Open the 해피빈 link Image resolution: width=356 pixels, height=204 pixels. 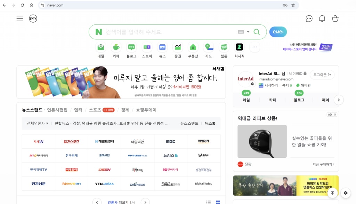(x=303, y=85)
